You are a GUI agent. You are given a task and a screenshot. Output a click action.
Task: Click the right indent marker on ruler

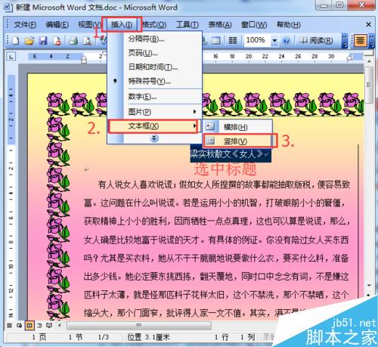click(x=350, y=58)
